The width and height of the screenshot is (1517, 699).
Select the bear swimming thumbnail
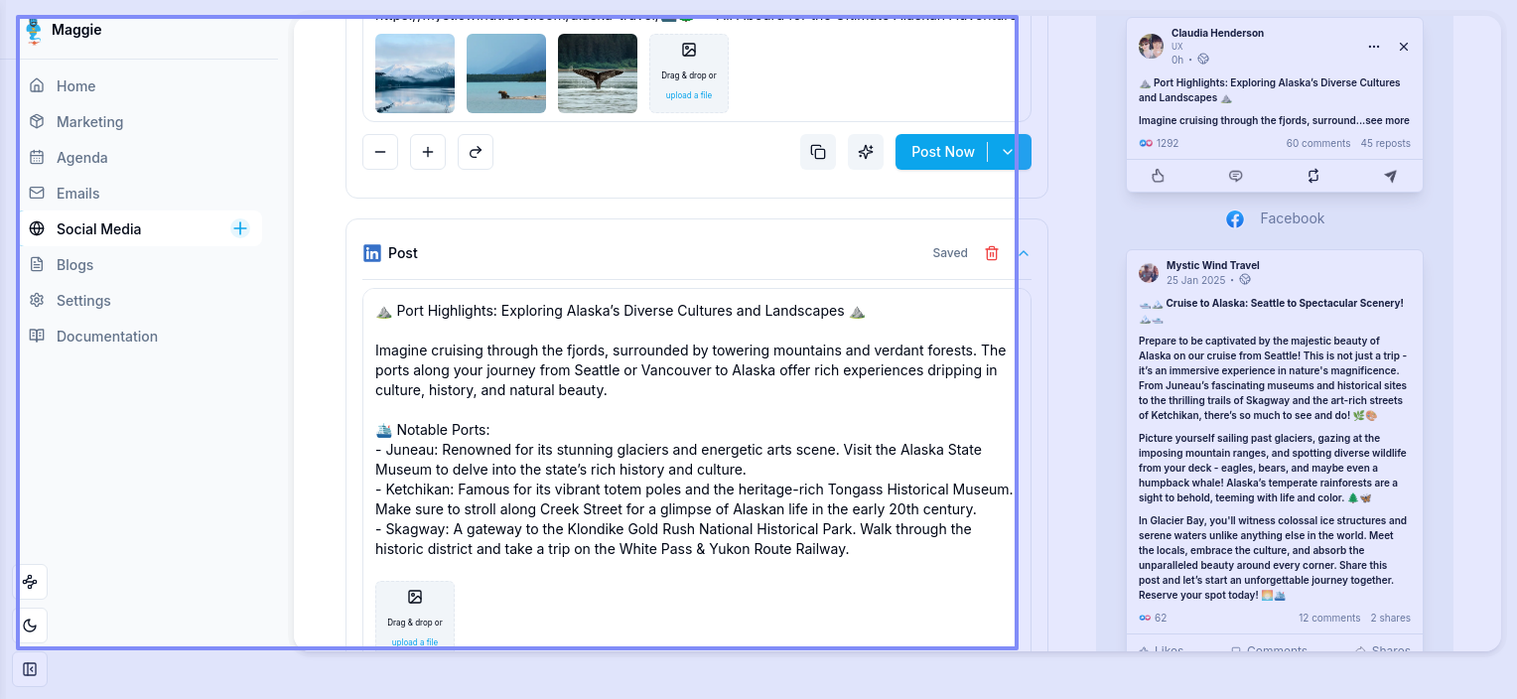coord(506,73)
